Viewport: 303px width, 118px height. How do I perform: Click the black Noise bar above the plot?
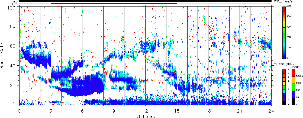[x=145, y=1]
